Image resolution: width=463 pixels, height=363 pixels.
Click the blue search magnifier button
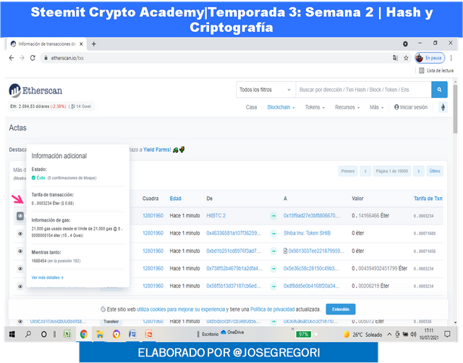439,90
